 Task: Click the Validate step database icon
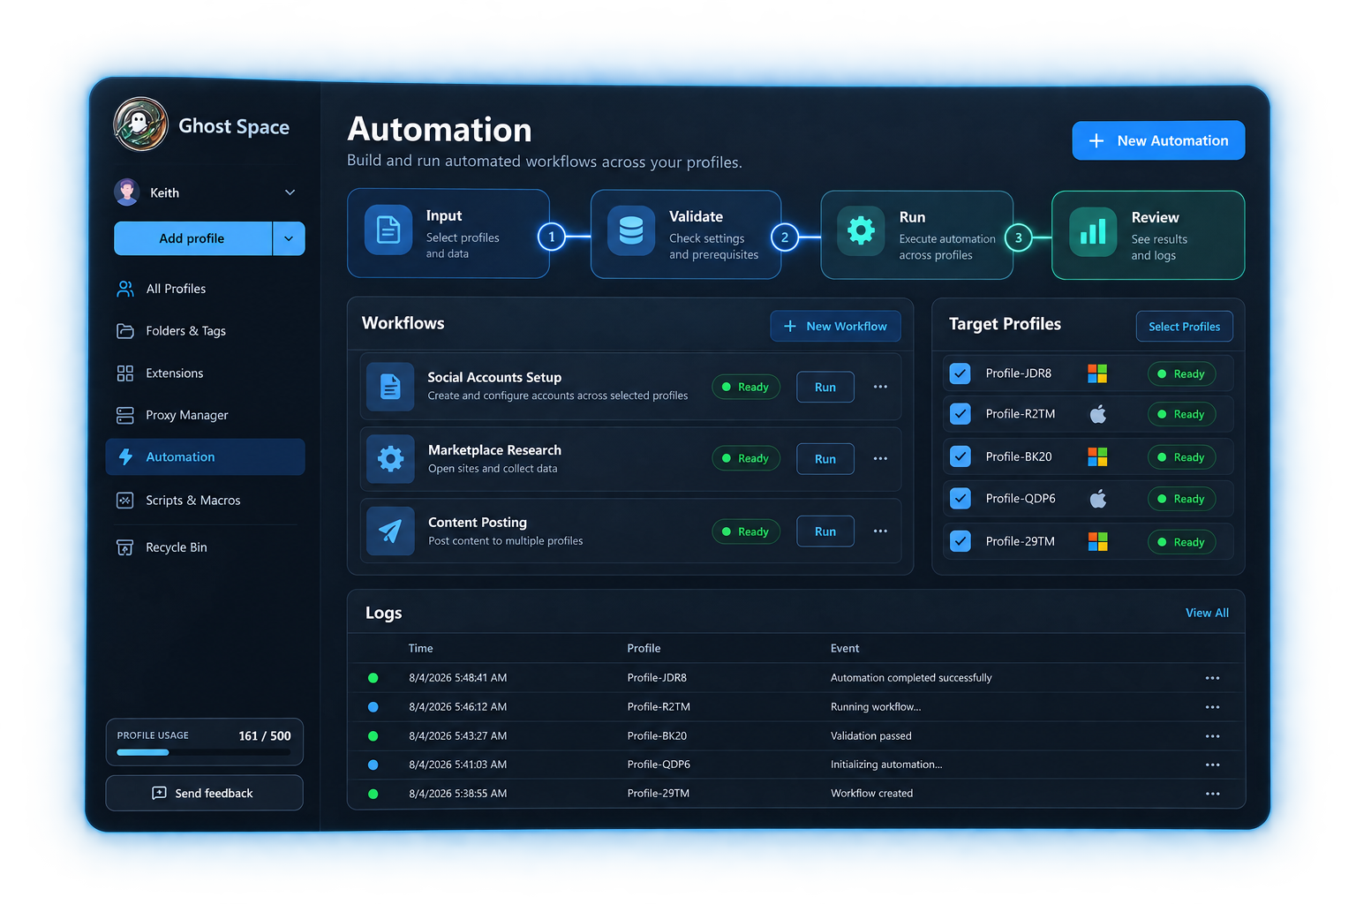[631, 231]
